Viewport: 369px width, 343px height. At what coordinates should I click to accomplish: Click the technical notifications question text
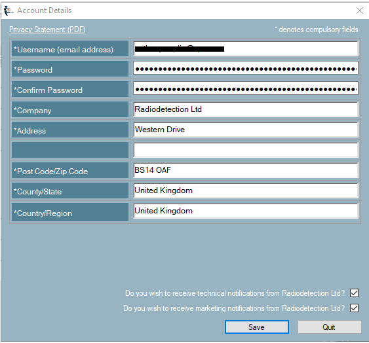(x=235, y=293)
